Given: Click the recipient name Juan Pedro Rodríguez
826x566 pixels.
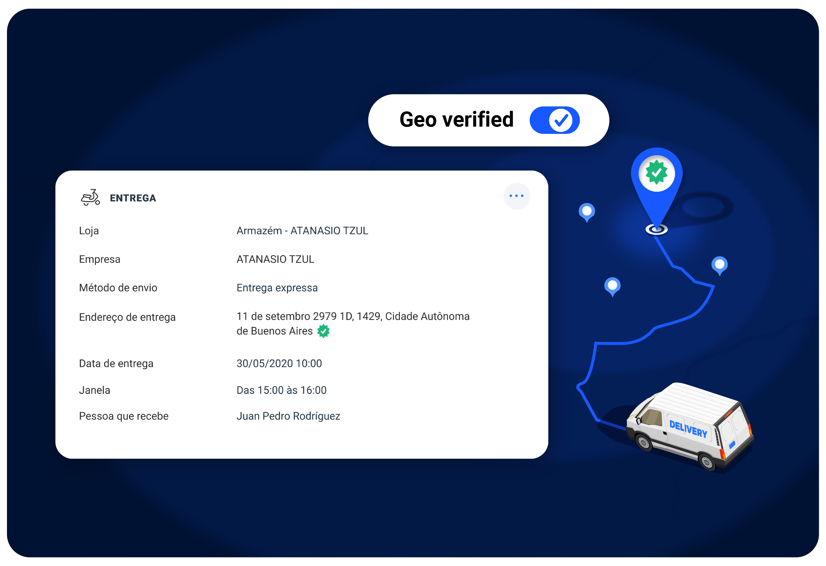Looking at the screenshot, I should point(288,416).
